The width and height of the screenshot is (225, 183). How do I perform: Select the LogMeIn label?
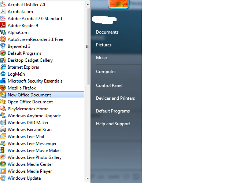point(16,74)
